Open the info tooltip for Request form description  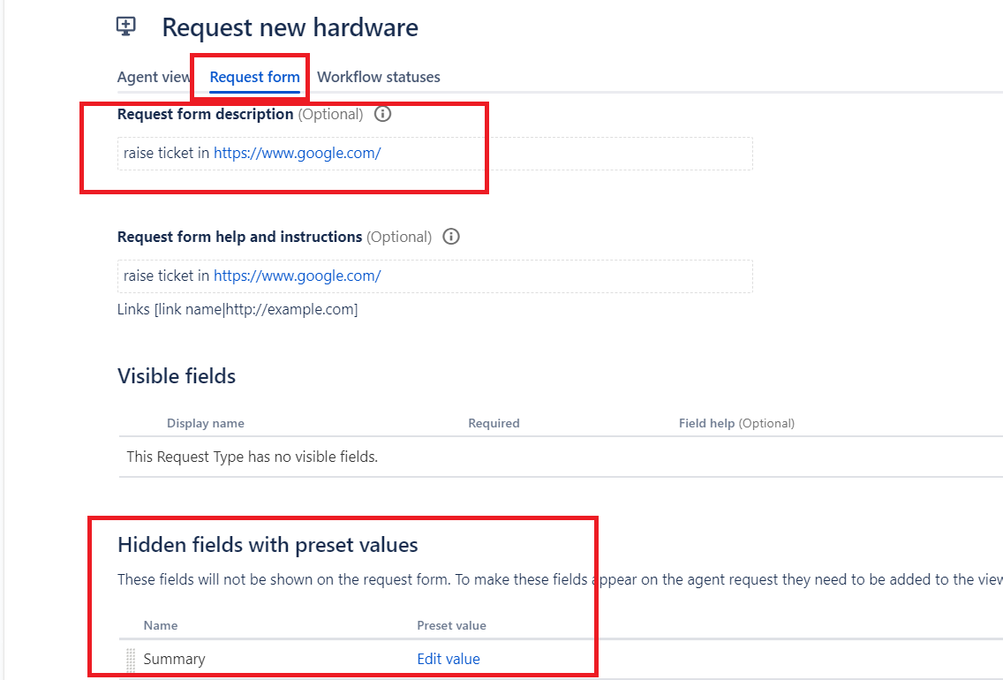tap(382, 113)
